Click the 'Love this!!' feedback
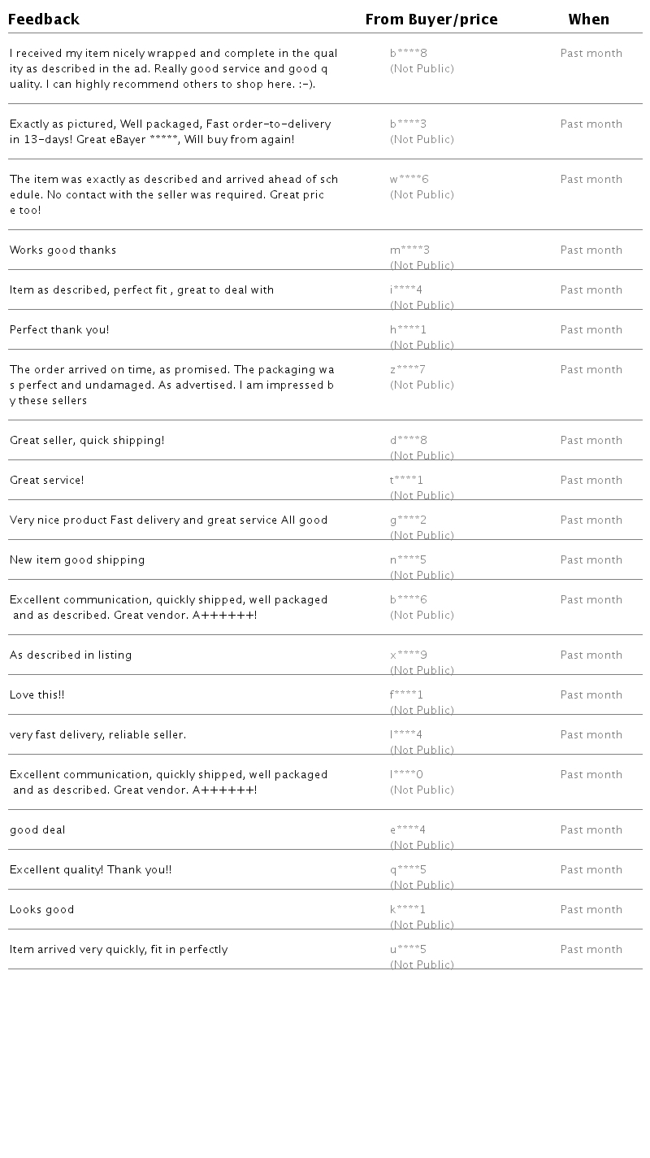 [37, 695]
